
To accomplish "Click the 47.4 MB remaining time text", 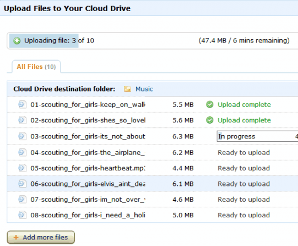I will [244, 40].
